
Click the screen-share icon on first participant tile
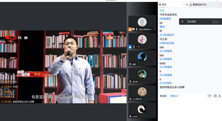[133, 29]
